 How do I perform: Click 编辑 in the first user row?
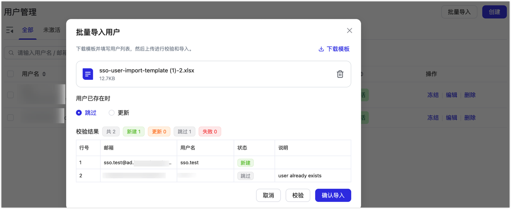click(x=451, y=95)
